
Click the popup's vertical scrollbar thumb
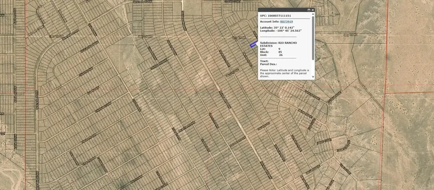coord(313,38)
